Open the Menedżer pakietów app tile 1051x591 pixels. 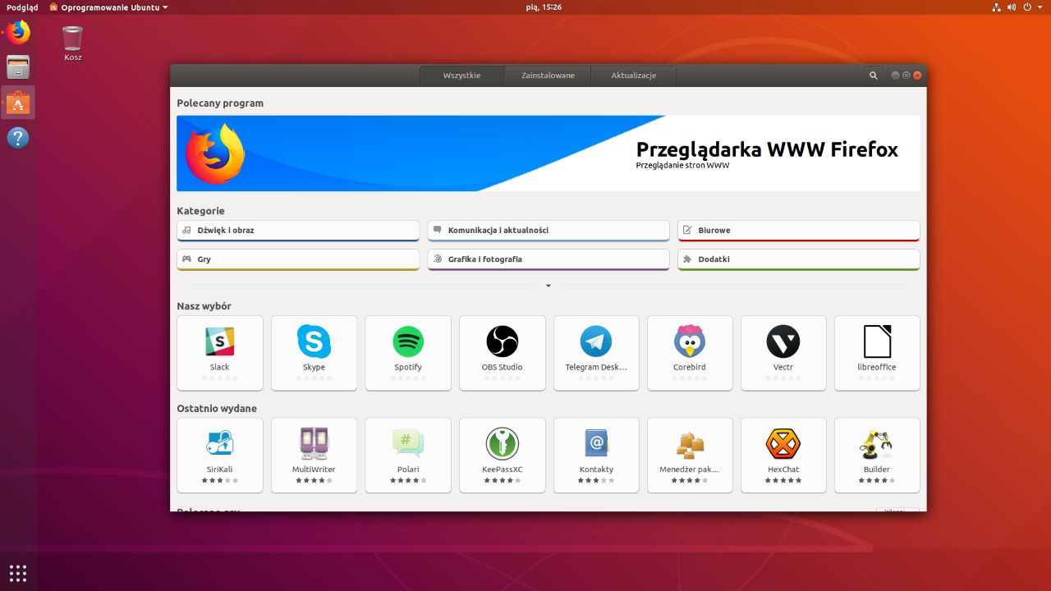point(690,456)
